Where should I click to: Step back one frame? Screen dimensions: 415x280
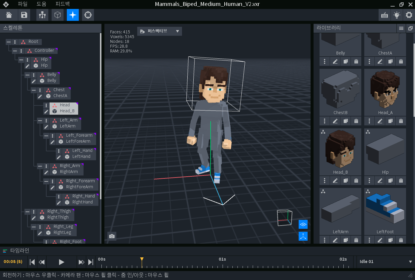click(x=42, y=262)
